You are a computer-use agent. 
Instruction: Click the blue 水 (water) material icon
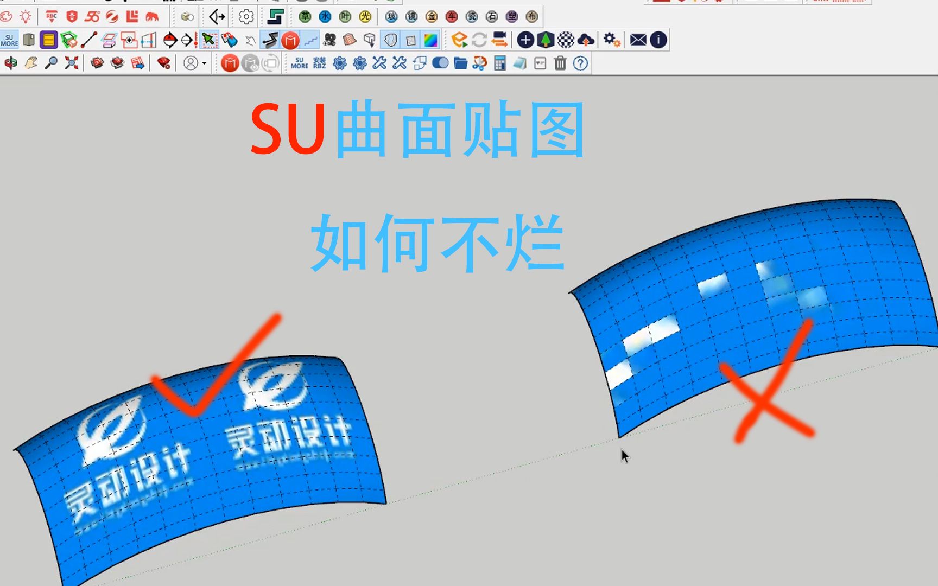coord(325,17)
